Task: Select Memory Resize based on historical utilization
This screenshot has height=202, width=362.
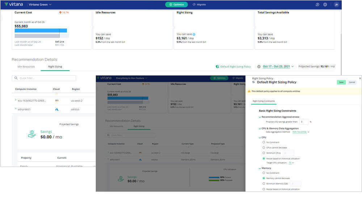Action: [264, 189]
